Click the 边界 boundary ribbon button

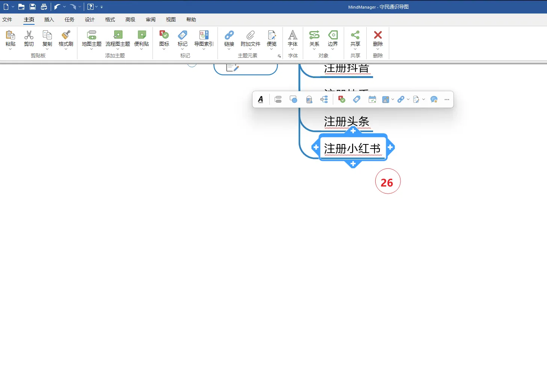(x=333, y=39)
